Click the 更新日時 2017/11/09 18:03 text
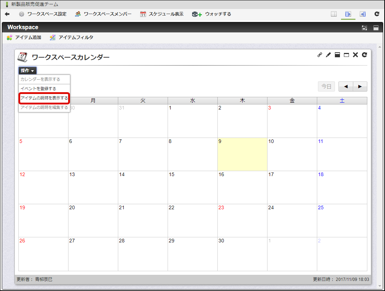Image resolution: width=385 pixels, height=291 pixels. click(341, 279)
